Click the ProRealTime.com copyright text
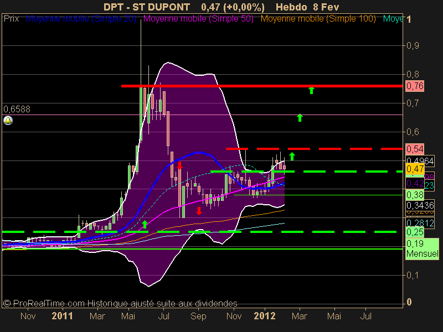This screenshot has height=332, width=443. [x=120, y=303]
